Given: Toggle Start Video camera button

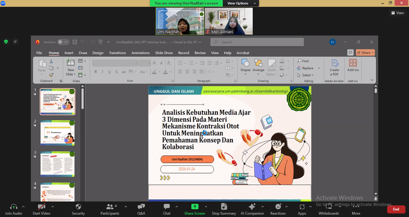Looking at the screenshot, I should click(x=41, y=207).
